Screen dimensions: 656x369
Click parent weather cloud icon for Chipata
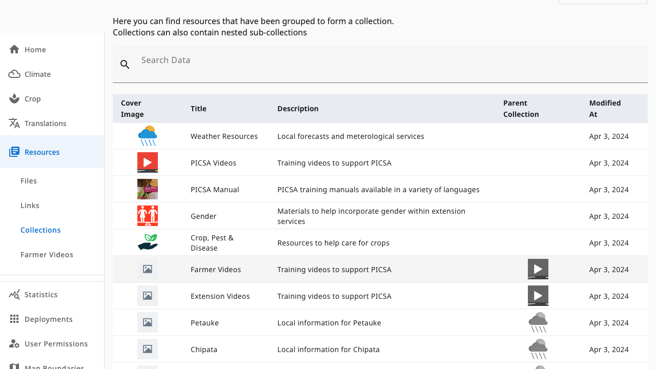(538, 349)
